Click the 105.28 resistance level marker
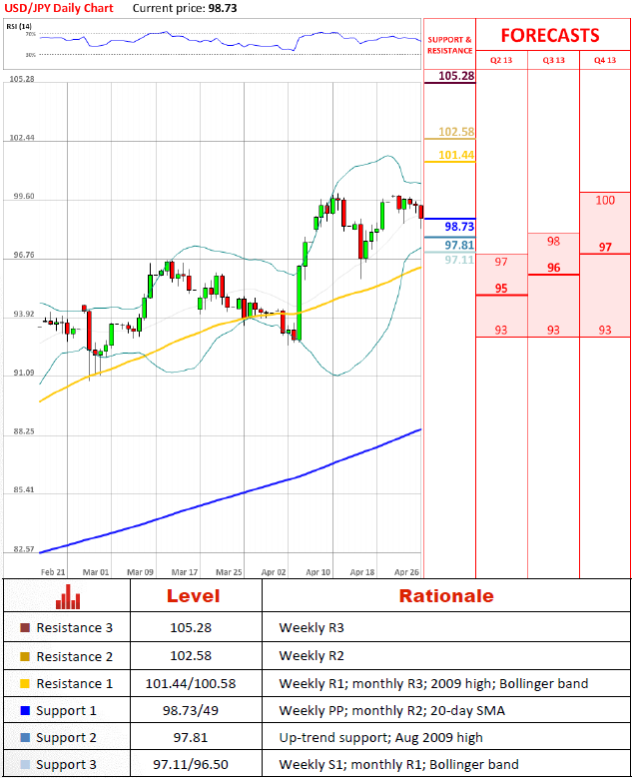Image resolution: width=633 pixels, height=778 pixels. coord(456,76)
